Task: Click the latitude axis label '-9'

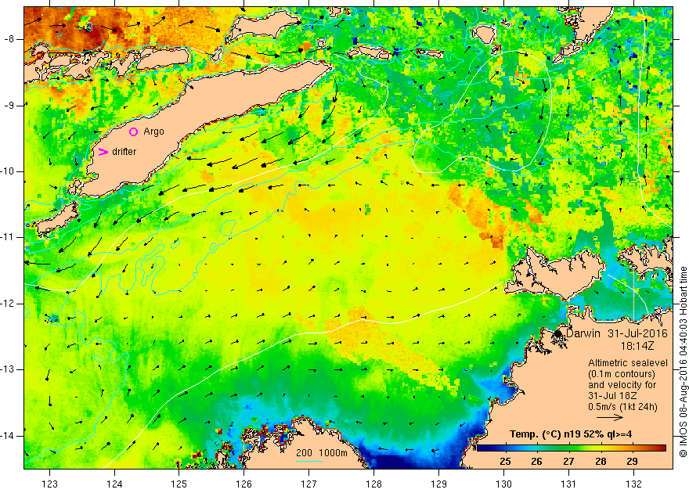Action: coord(10,106)
